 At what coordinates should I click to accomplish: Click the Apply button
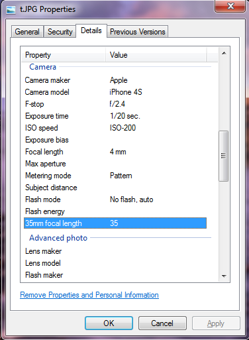(216, 323)
